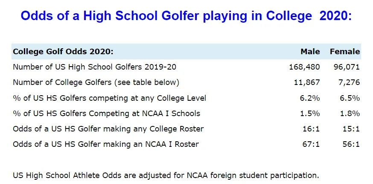Click the 1.8% female NCAA I value
Screen dimensions: 373x184
(350, 113)
